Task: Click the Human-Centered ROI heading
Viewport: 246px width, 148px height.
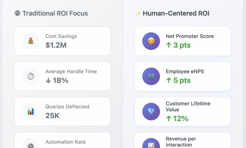Action: point(176,13)
